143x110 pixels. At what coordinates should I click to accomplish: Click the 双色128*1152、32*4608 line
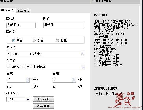pos(110,43)
